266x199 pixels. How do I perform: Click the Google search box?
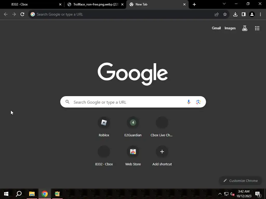coord(133,102)
